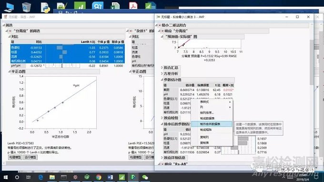Expand the '效应检验' section

point(162,118)
